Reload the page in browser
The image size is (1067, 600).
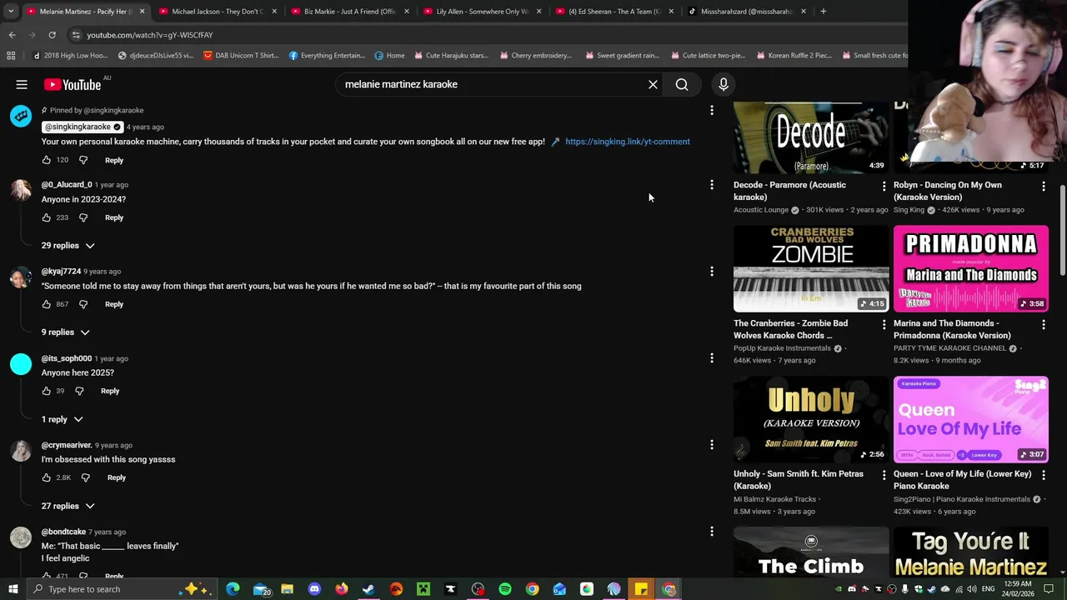point(52,35)
